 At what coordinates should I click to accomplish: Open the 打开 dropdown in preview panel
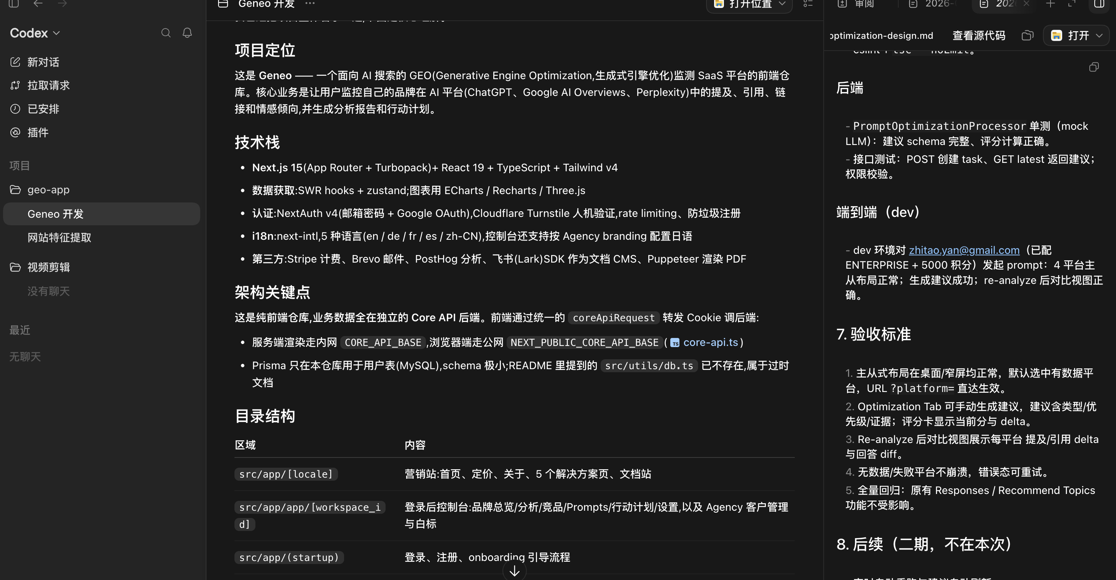point(1076,35)
